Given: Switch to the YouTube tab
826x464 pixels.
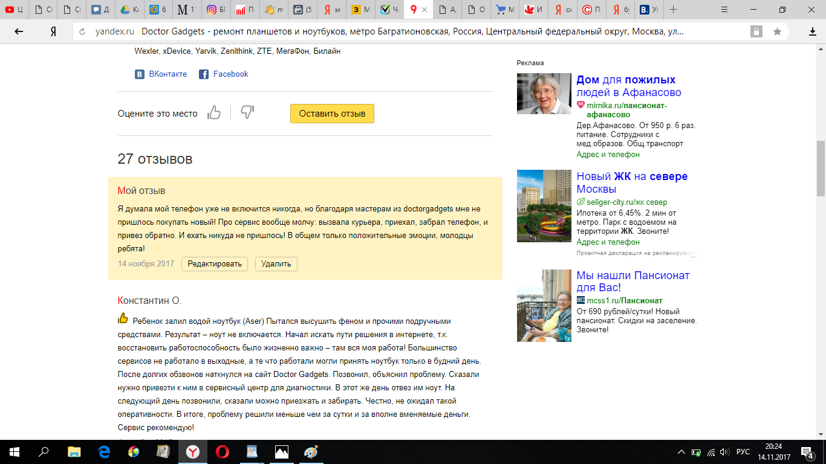Looking at the screenshot, I should 13,10.
